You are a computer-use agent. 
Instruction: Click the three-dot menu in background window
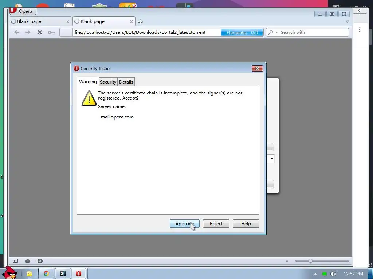[360, 30]
